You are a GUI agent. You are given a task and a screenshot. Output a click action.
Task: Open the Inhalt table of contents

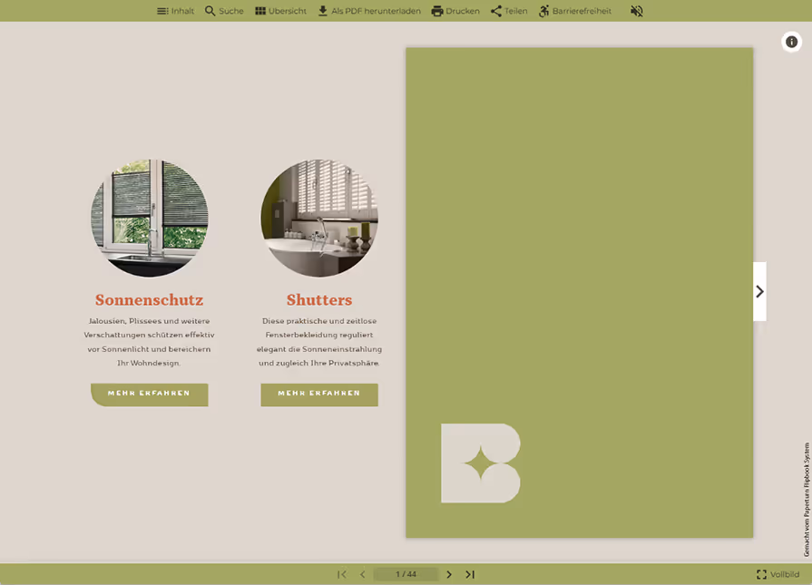pyautogui.click(x=175, y=11)
